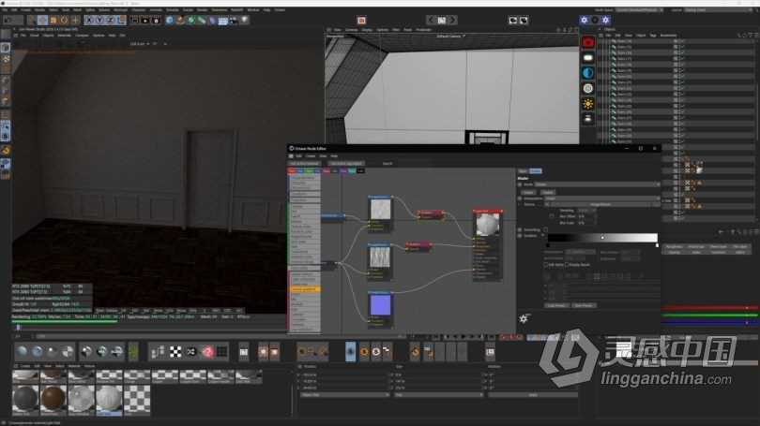This screenshot has height=426, width=760.
Task: Enable the Smoothing checkbox
Action: [546, 229]
